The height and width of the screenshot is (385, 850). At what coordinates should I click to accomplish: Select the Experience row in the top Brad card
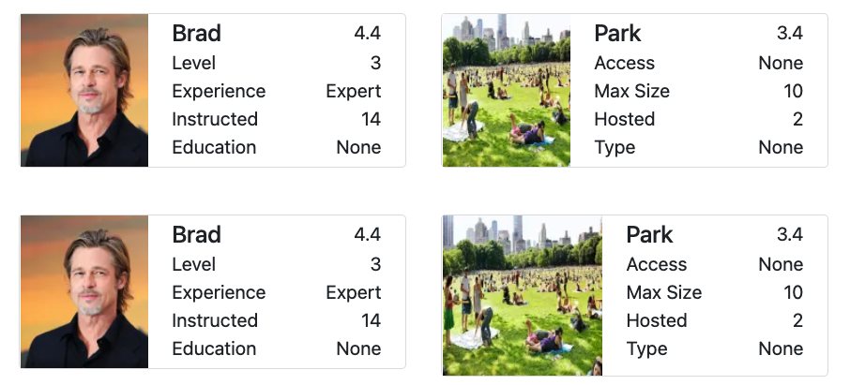click(277, 91)
